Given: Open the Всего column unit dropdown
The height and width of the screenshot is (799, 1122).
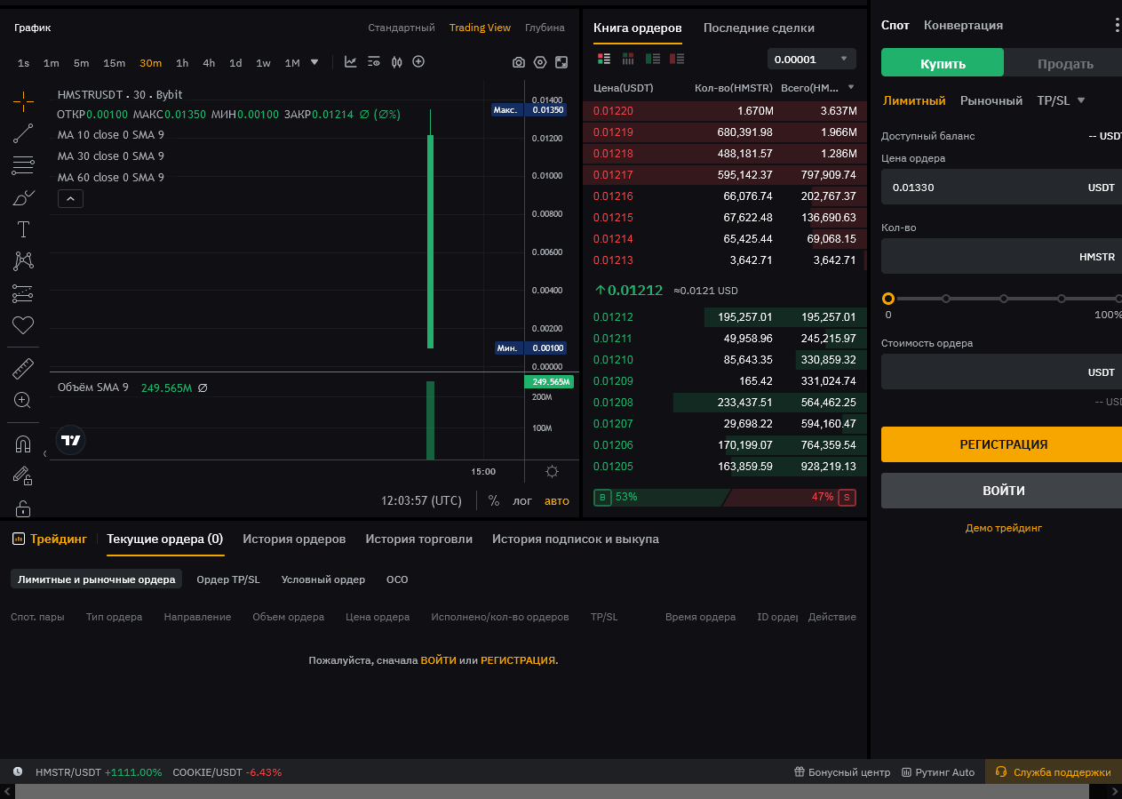Looking at the screenshot, I should point(851,87).
